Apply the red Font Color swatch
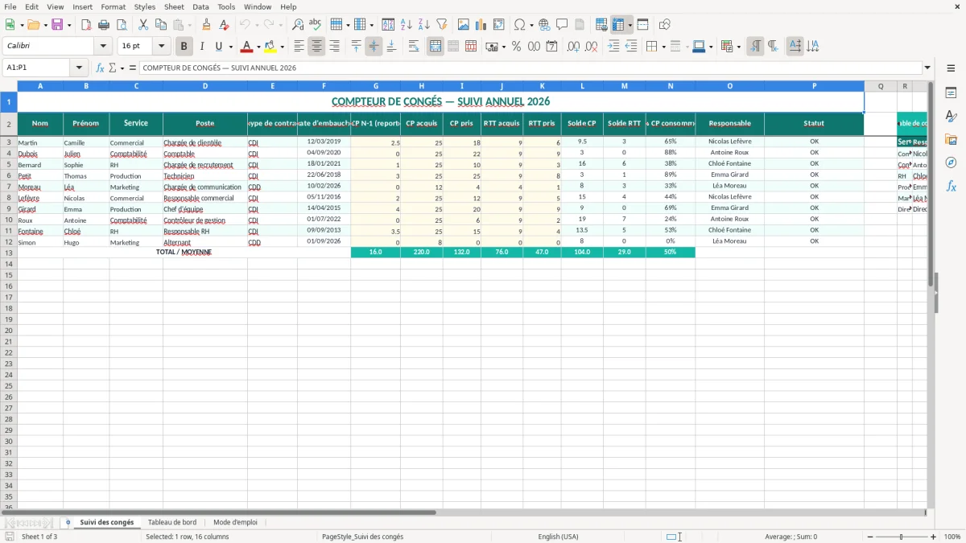This screenshot has width=966, height=543. pyautogui.click(x=247, y=47)
